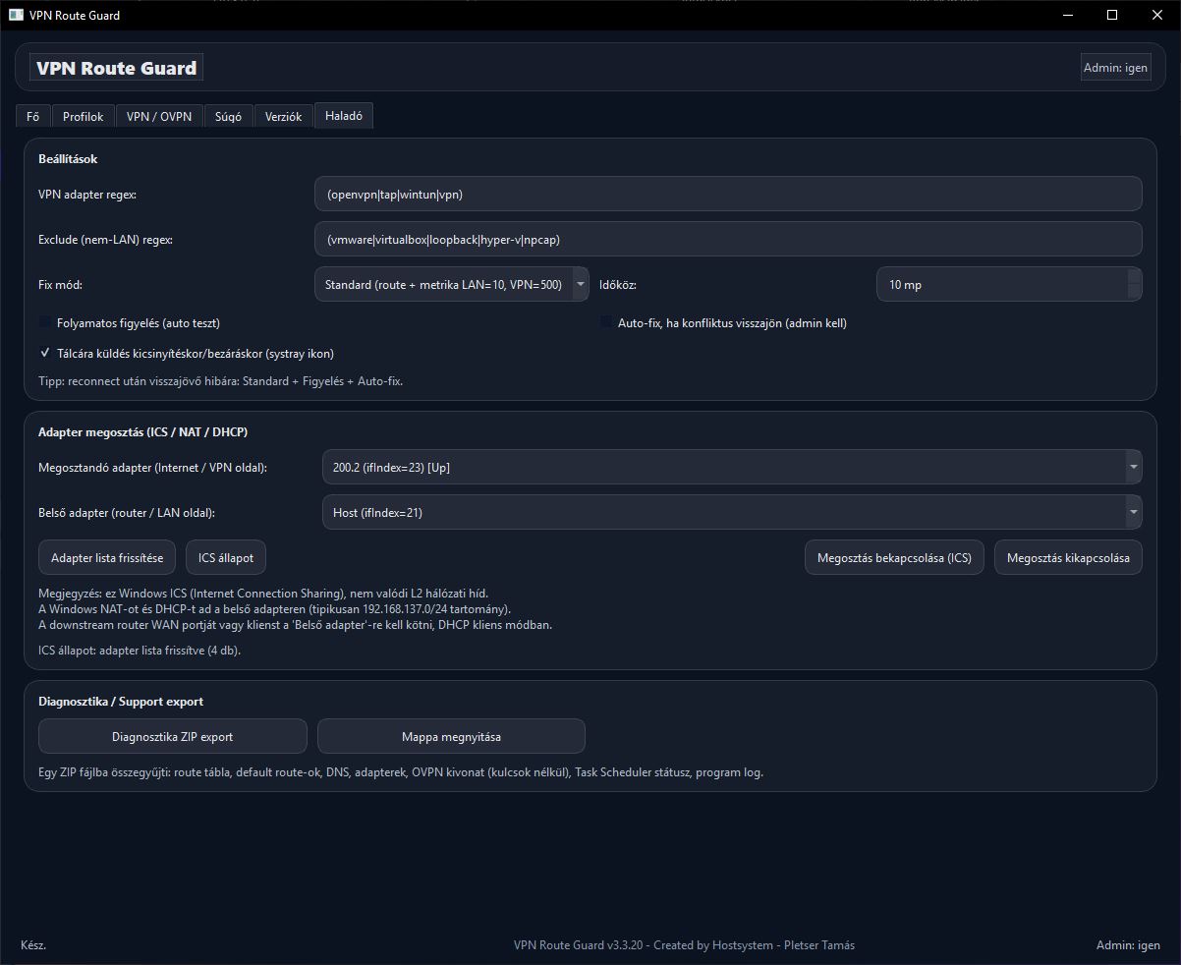
Task: Uncheck Tálcára küldés kicsinyítéskor/bezáráskor option
Action: [x=45, y=353]
